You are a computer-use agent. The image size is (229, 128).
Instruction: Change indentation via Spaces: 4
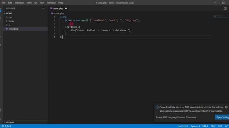(195, 126)
